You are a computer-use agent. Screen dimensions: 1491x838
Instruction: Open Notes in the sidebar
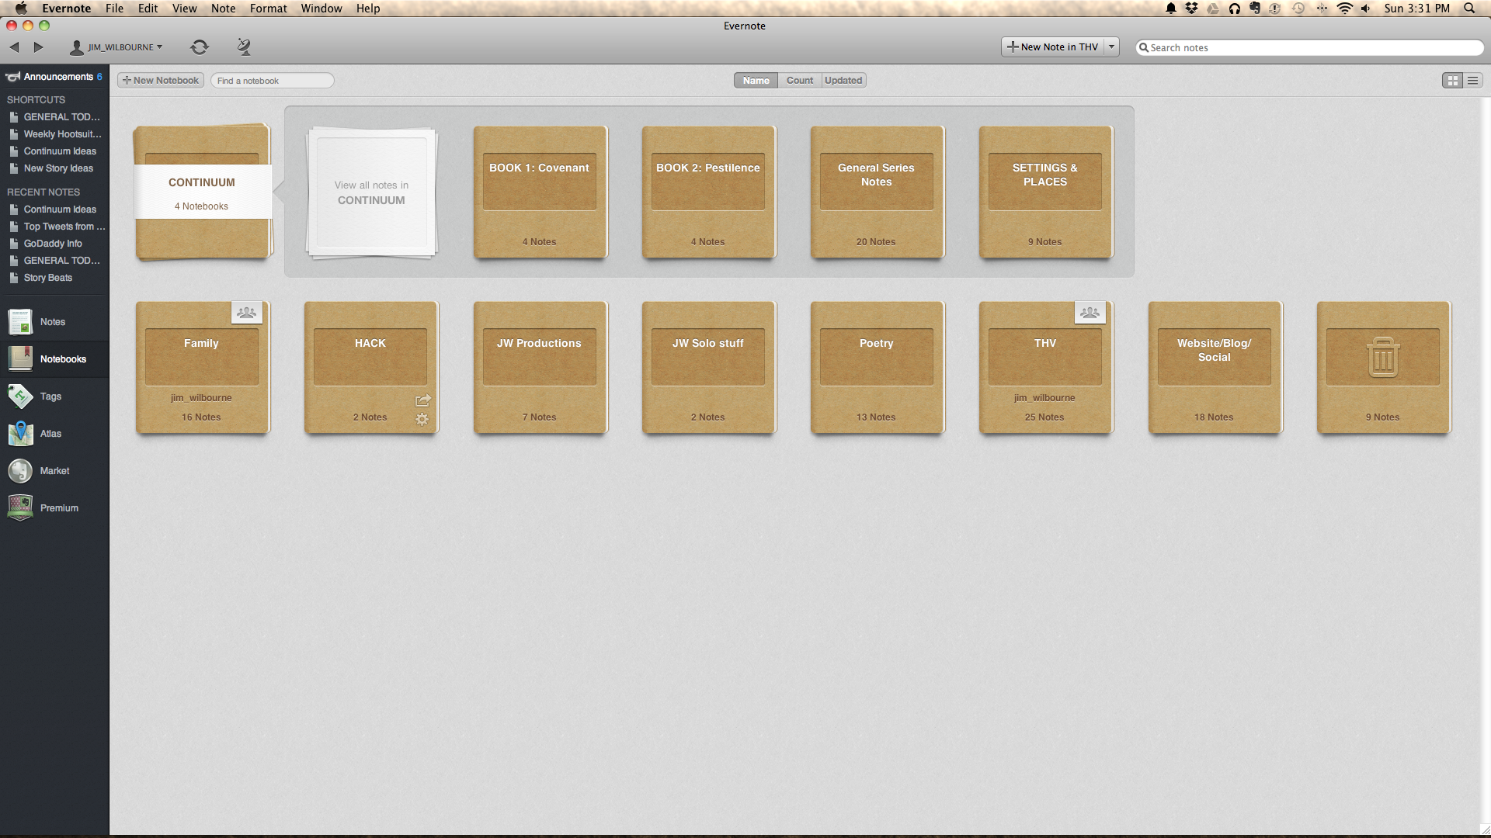pos(54,322)
